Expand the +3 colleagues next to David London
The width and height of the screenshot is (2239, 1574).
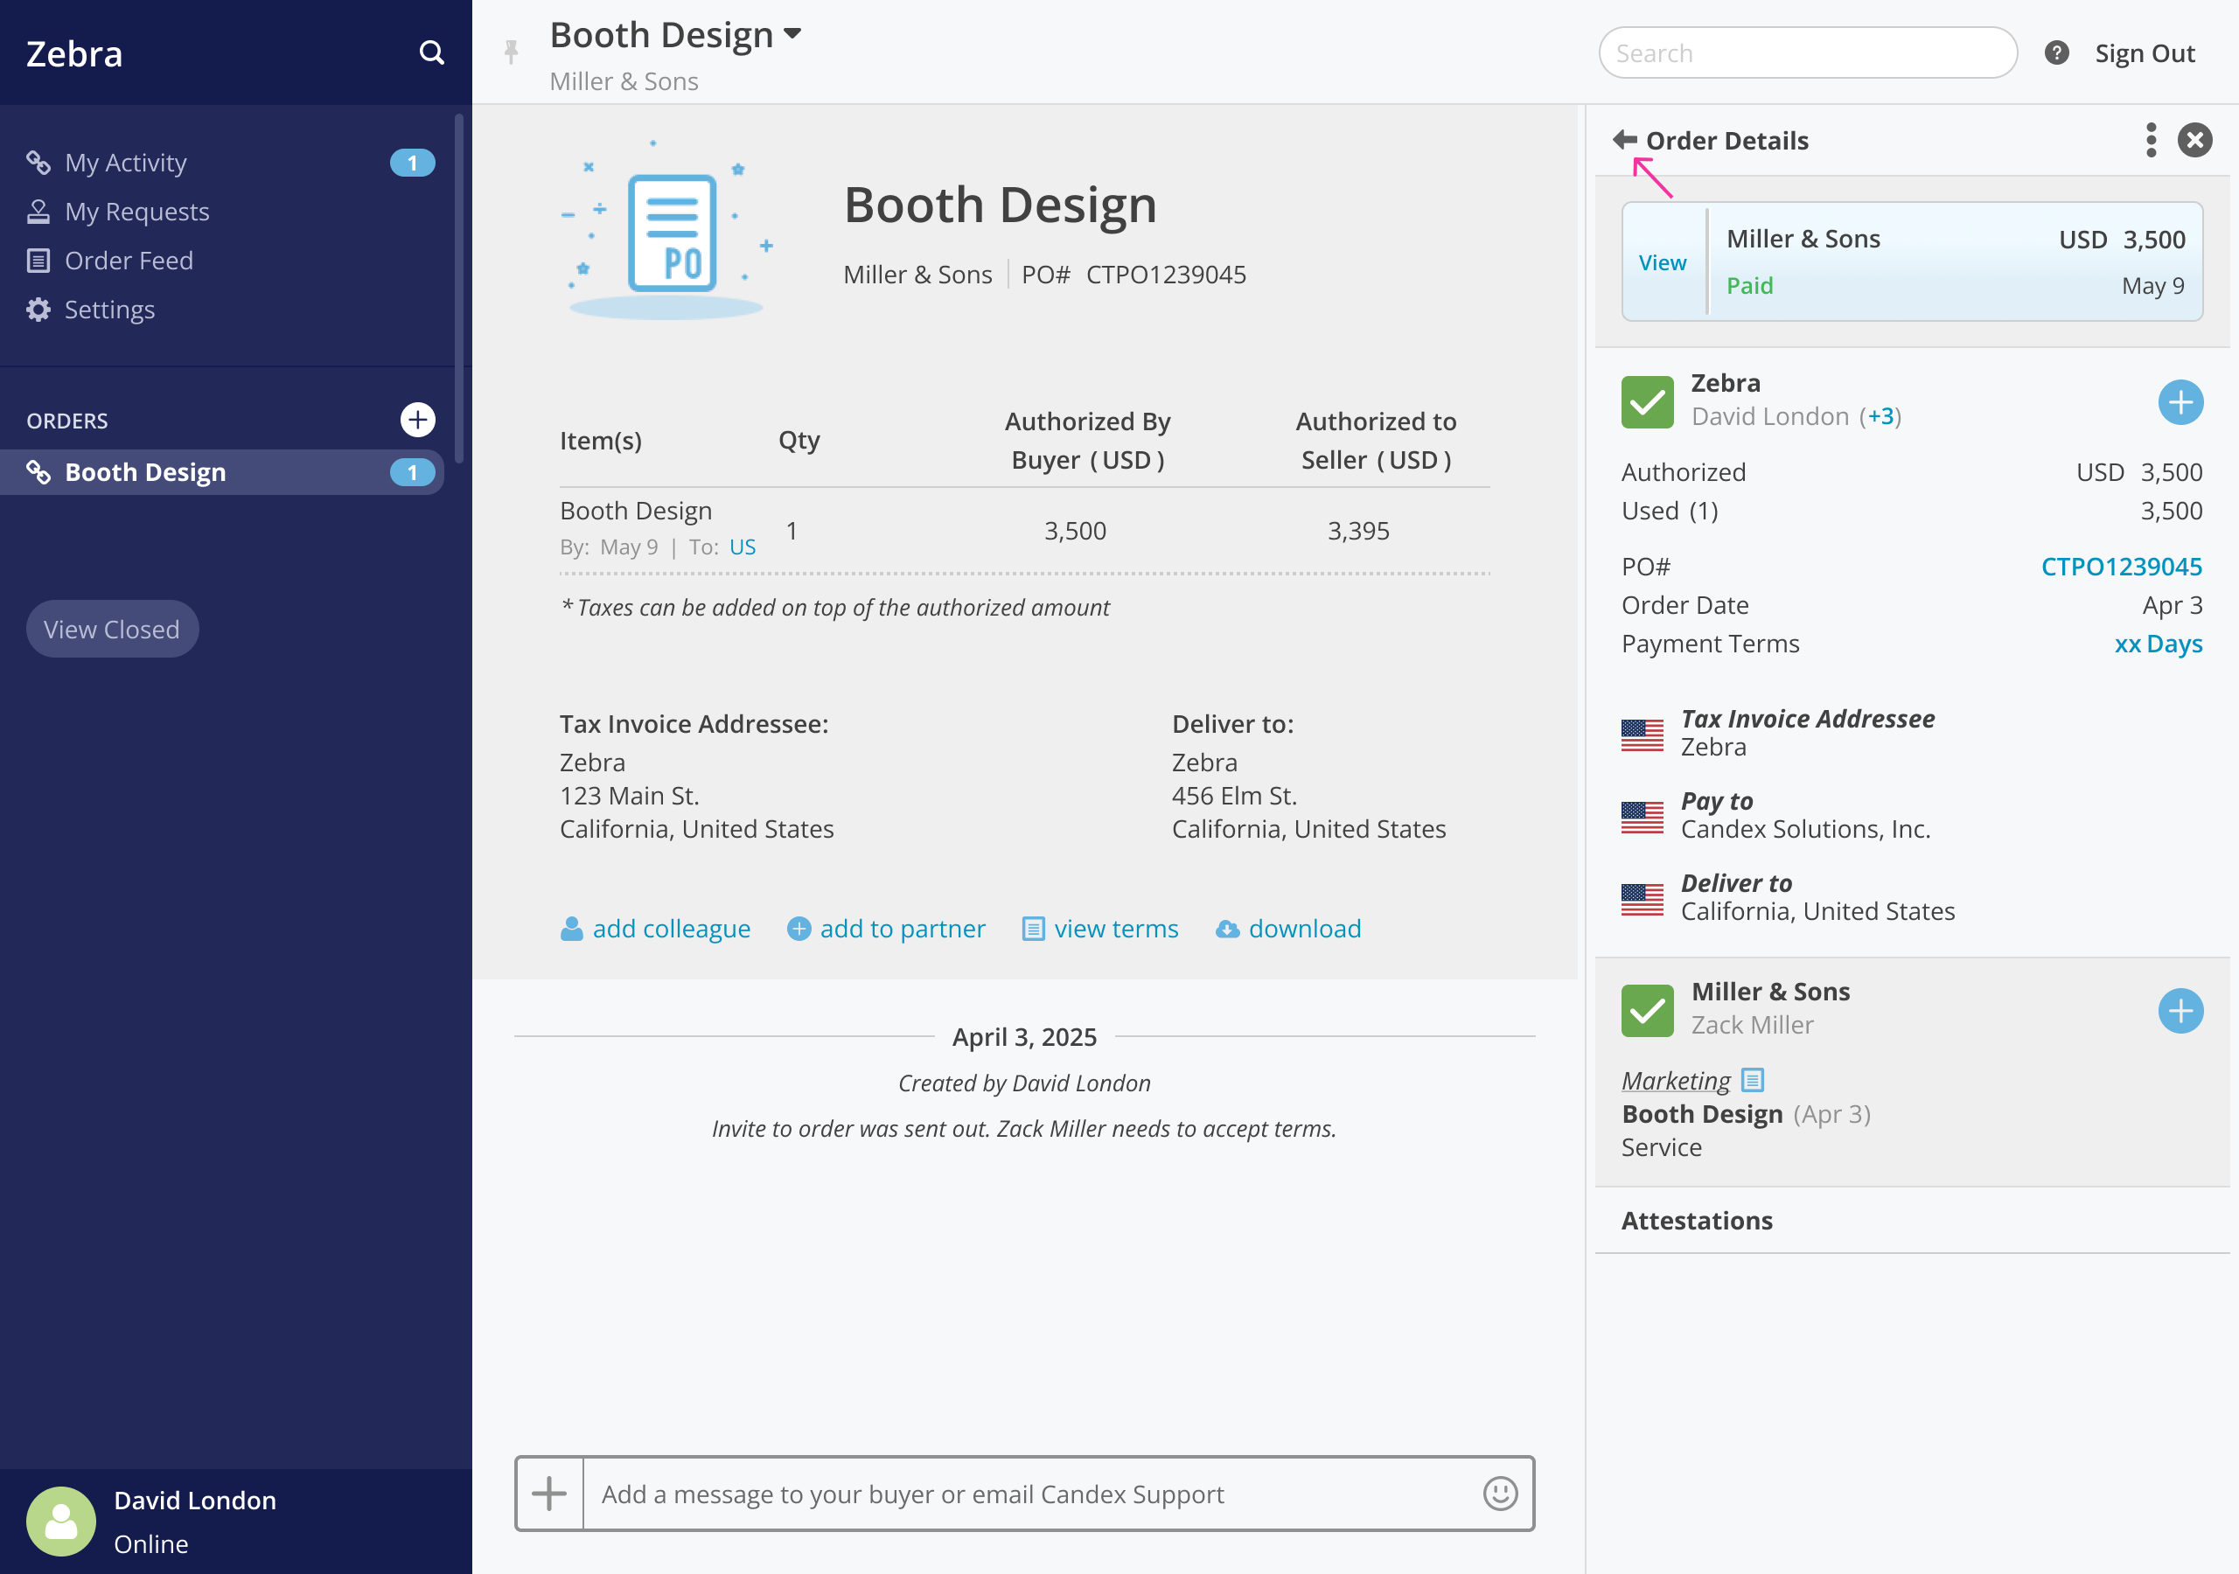1880,416
